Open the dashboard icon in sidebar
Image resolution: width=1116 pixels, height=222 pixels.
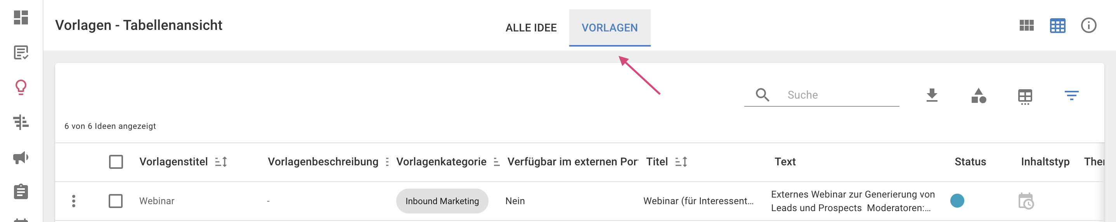click(21, 18)
